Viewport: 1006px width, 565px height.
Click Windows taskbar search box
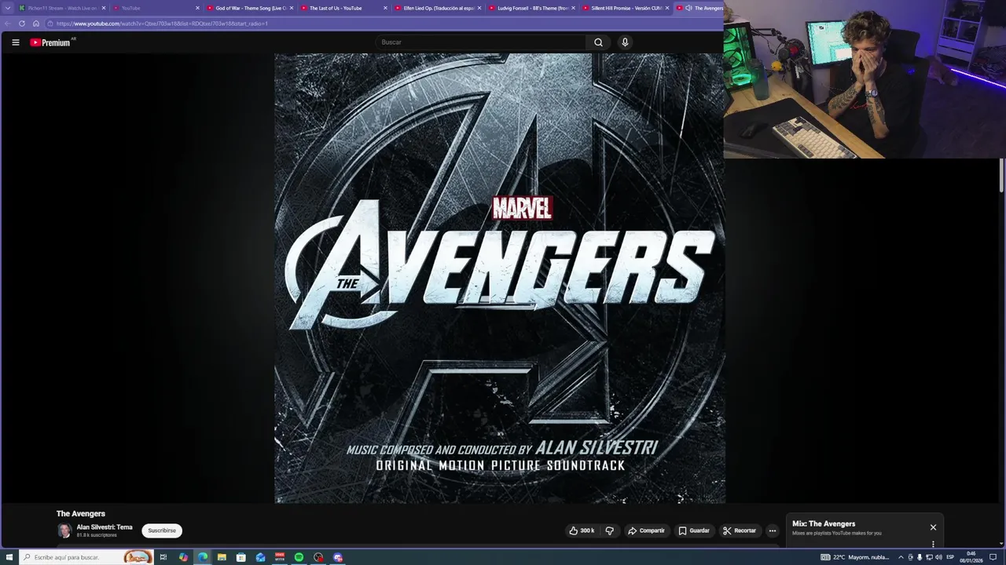pyautogui.click(x=86, y=557)
